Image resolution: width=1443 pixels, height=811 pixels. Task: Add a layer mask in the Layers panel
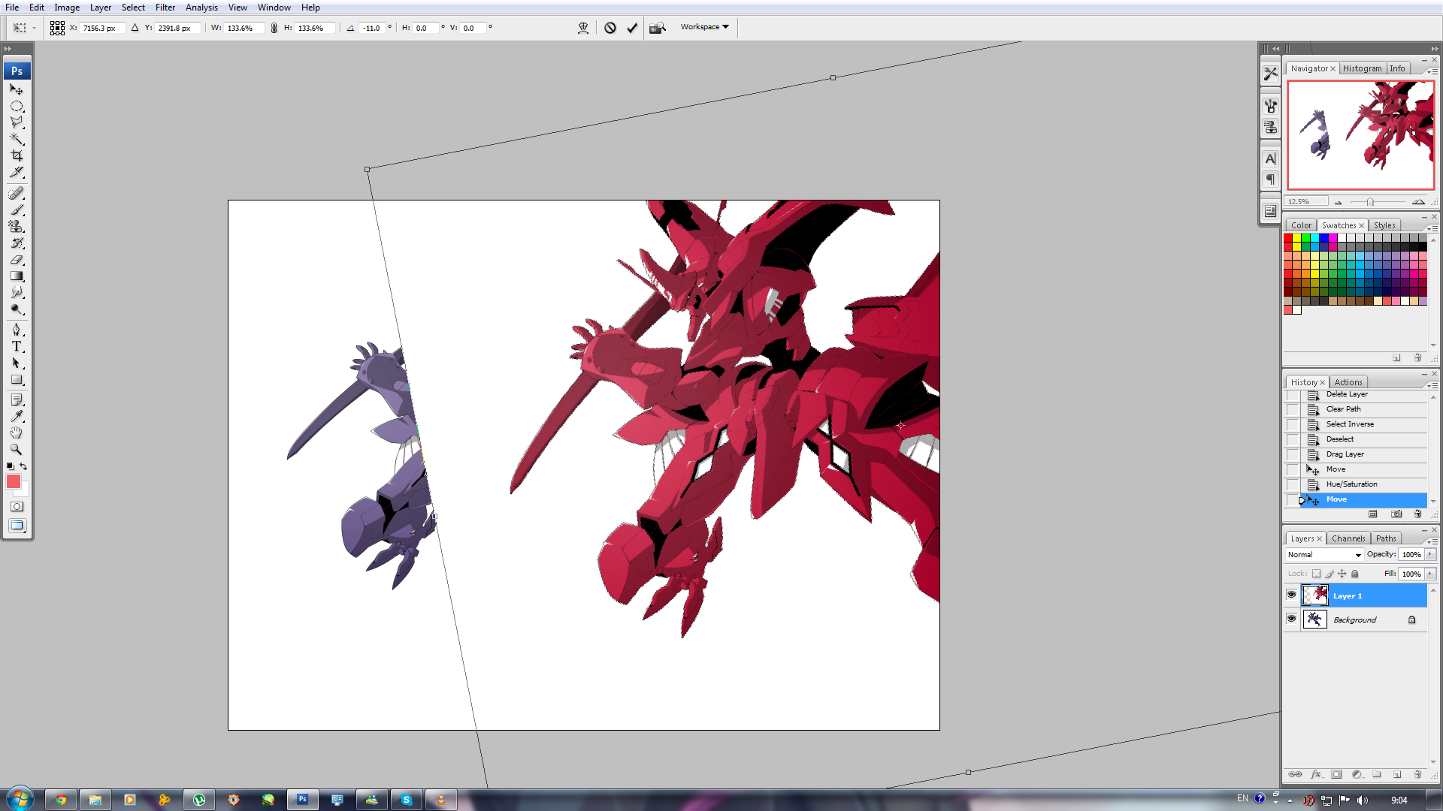[1336, 774]
